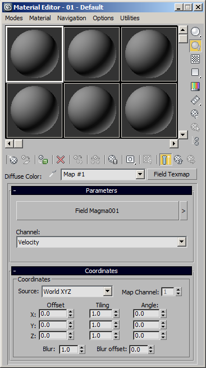
Task: Click the X Offset input field
Action: click(x=53, y=314)
